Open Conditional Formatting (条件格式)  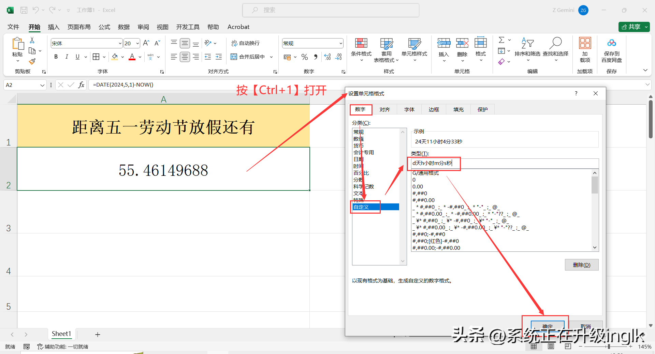click(361, 50)
